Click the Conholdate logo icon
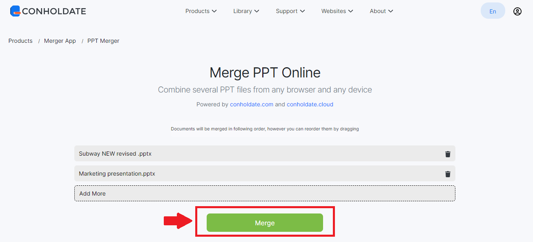This screenshot has width=533, height=242. (x=15, y=11)
